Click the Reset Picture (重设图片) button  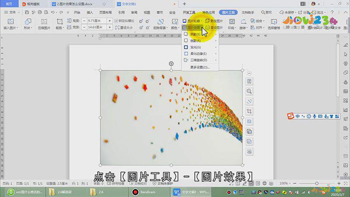pos(214,28)
